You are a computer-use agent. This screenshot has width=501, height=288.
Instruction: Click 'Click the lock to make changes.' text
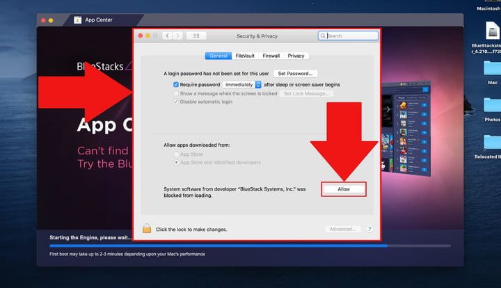pyautogui.click(x=191, y=230)
